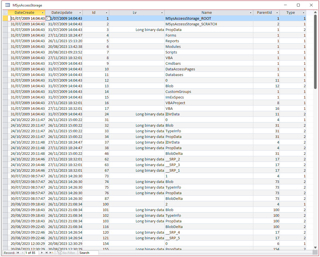Open date picker icon beside DateUpdate cell
The image size is (320, 257).
pos(48,18)
